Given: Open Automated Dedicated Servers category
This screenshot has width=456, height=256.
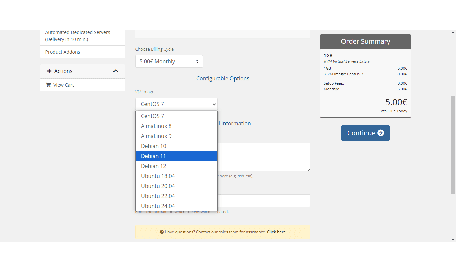Looking at the screenshot, I should coord(82,36).
